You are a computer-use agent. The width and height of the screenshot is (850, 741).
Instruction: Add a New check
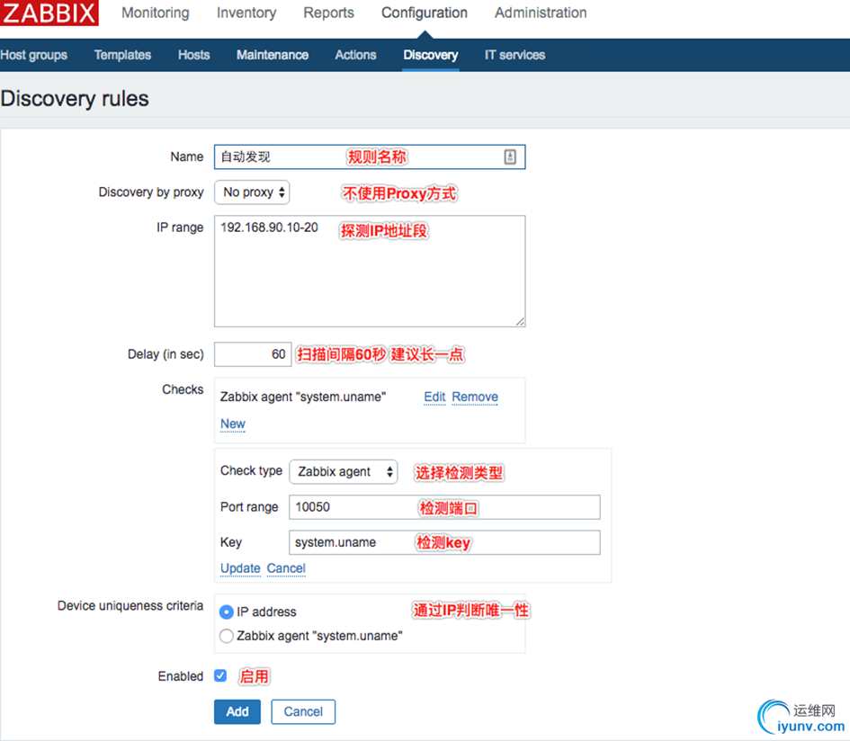pyautogui.click(x=233, y=424)
